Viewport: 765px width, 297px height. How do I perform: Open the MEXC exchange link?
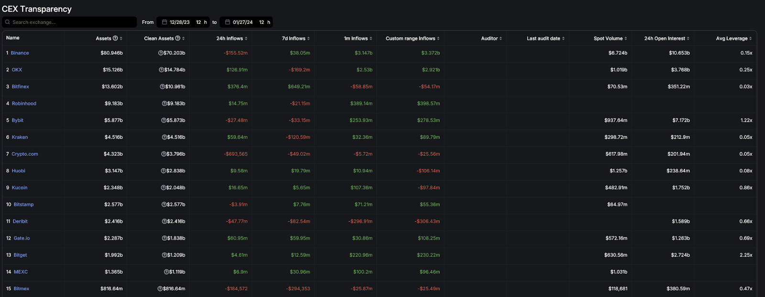coord(21,272)
